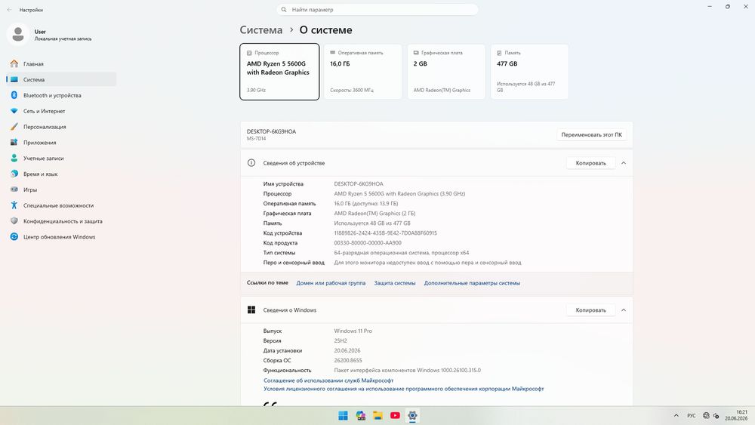Open Сеть и Интернет network icon
Viewport: 755px width, 425px height.
(x=14, y=111)
